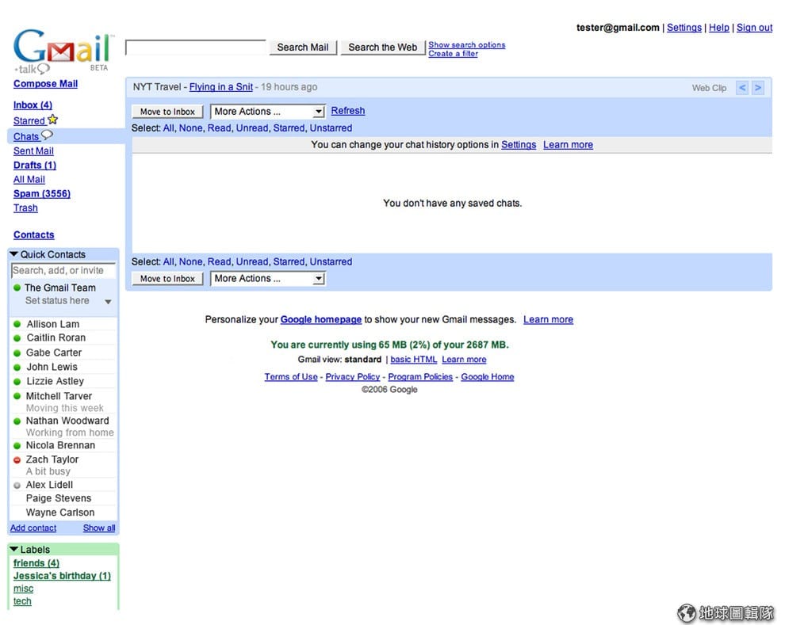Open the Set status here dropdown arrow
The height and width of the screenshot is (625, 785).
point(108,302)
